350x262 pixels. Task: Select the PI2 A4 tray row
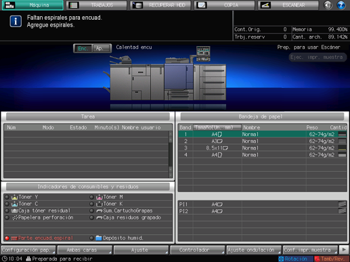263,211
